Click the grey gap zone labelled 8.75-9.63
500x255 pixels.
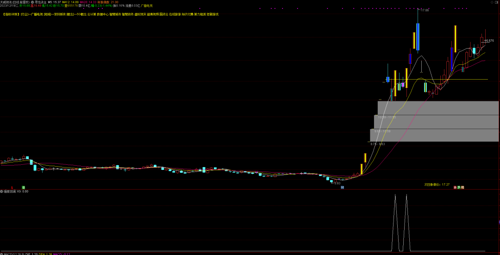point(434,135)
